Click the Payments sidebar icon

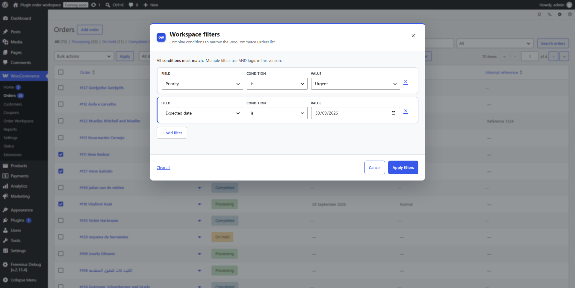pos(5,176)
